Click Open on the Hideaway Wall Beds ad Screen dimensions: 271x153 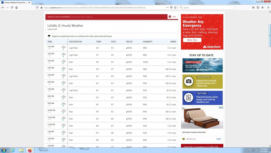[x=218, y=139]
